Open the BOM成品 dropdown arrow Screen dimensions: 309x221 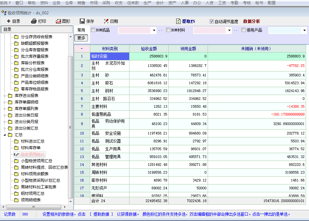pyautogui.click(x=154, y=30)
